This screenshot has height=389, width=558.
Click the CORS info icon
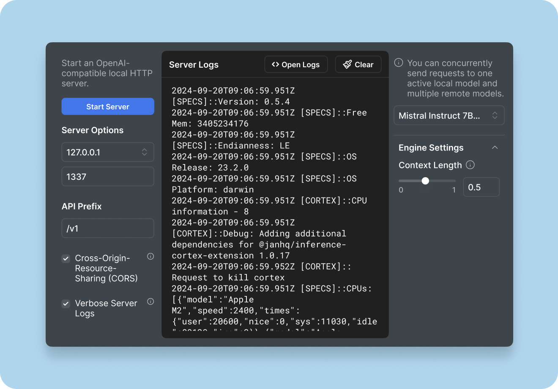pyautogui.click(x=150, y=256)
